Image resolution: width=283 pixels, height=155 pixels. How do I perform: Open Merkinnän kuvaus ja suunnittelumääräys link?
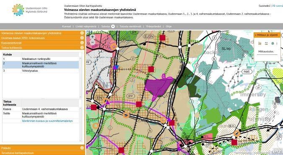pos(47,121)
